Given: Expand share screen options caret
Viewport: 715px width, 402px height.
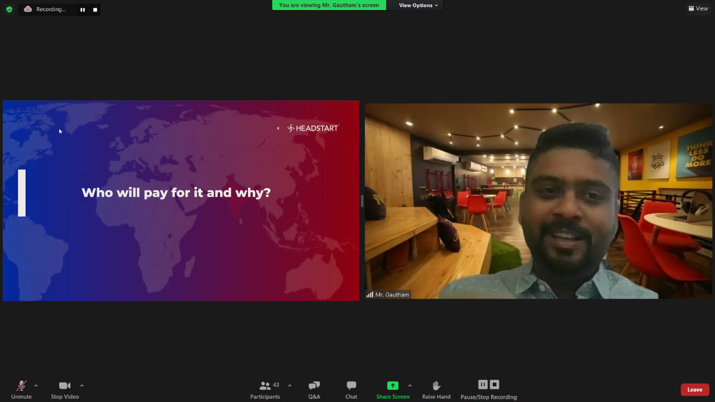Looking at the screenshot, I should pos(410,385).
